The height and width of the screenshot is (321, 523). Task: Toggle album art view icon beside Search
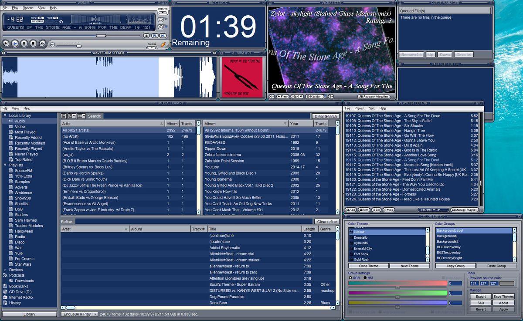(64, 116)
